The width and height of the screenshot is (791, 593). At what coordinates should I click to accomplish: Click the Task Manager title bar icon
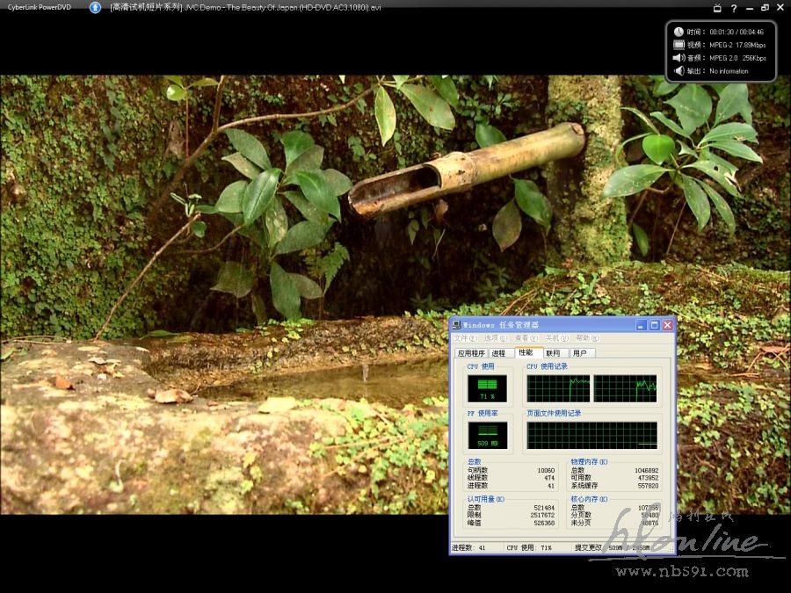point(456,324)
